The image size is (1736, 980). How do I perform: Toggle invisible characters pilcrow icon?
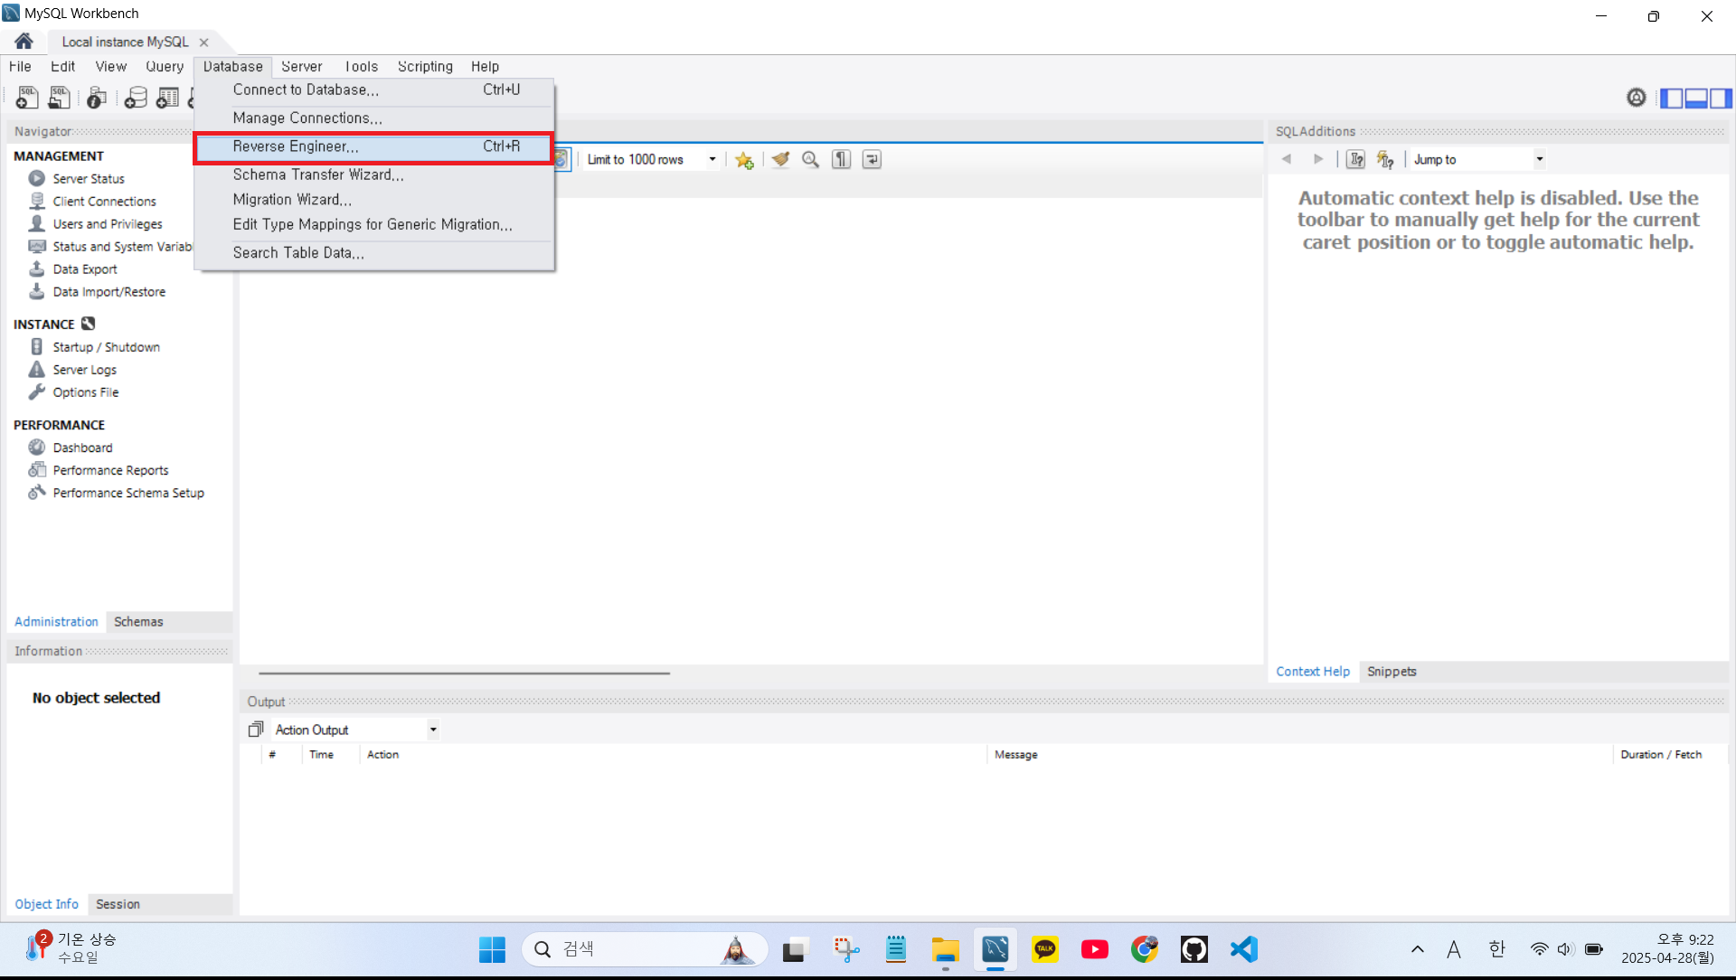click(841, 160)
